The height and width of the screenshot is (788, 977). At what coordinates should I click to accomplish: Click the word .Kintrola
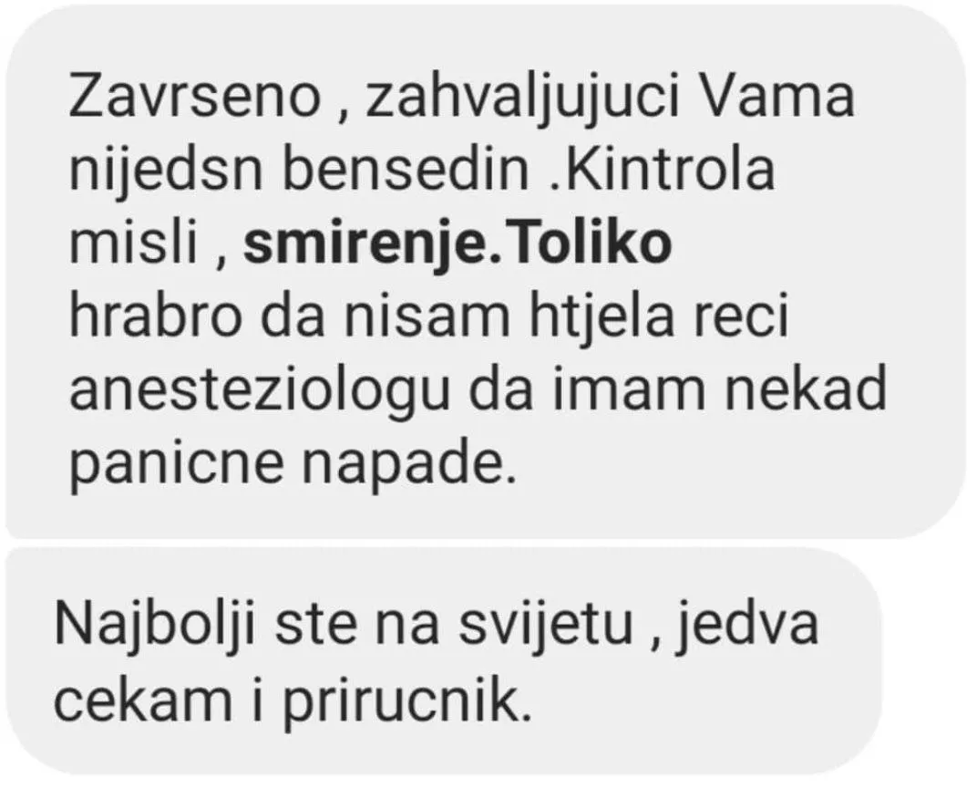tap(663, 169)
